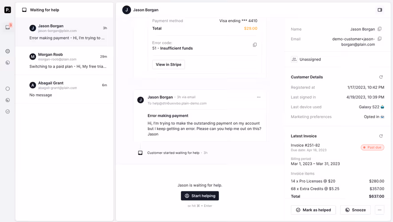Copy the customer email address
Viewport: 393px width, 222px height.
pos(380,39)
